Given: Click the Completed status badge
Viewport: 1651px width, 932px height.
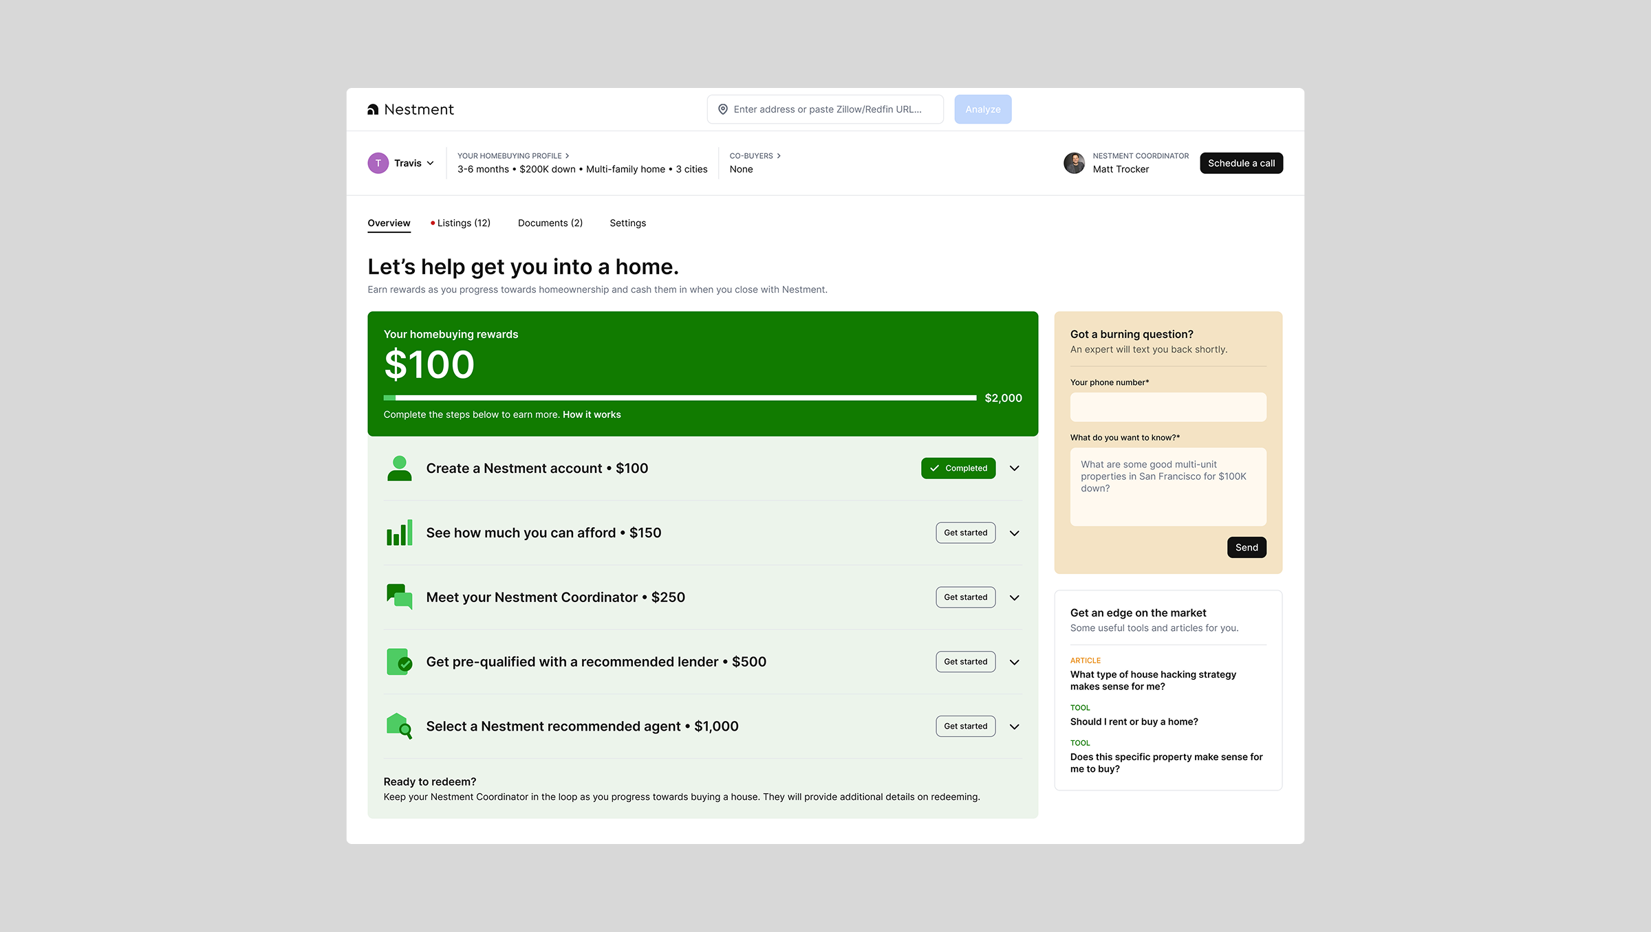Looking at the screenshot, I should [x=958, y=468].
